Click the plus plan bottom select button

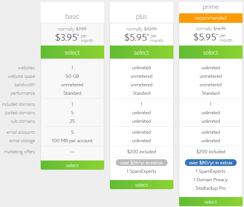tap(141, 185)
